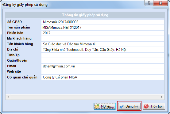Click the Tỉnh/Tp label
The height and width of the screenshot is (114, 170).
tap(13, 55)
